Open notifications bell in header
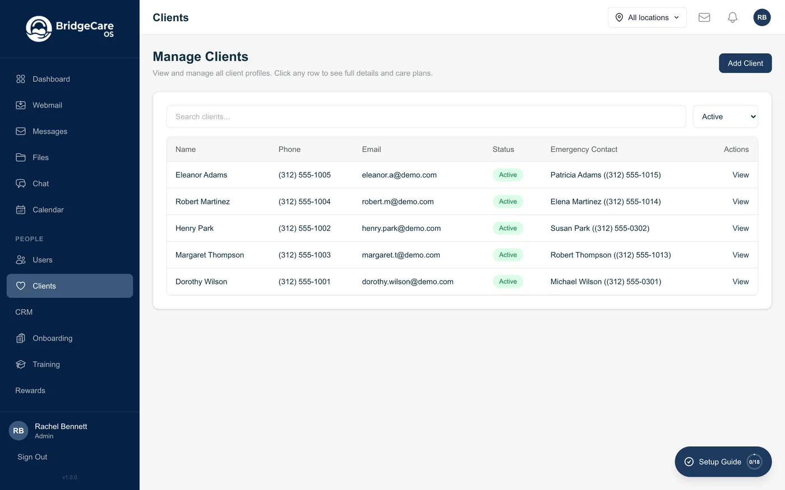 pyautogui.click(x=732, y=17)
